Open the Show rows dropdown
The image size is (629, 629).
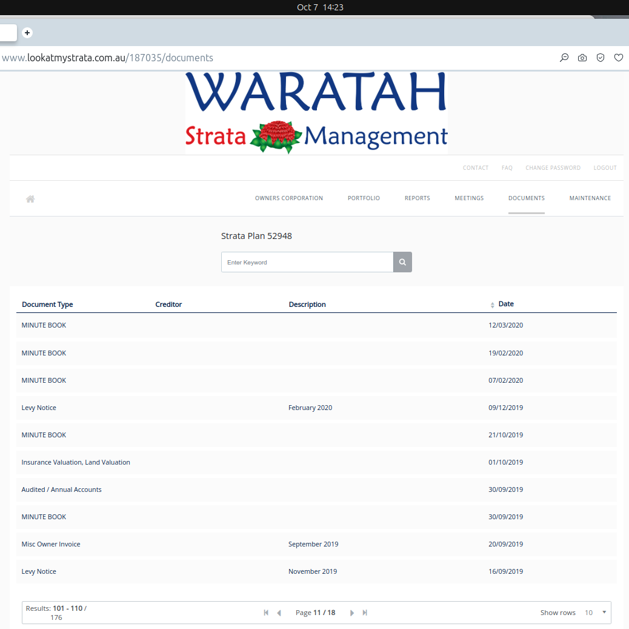pyautogui.click(x=595, y=613)
